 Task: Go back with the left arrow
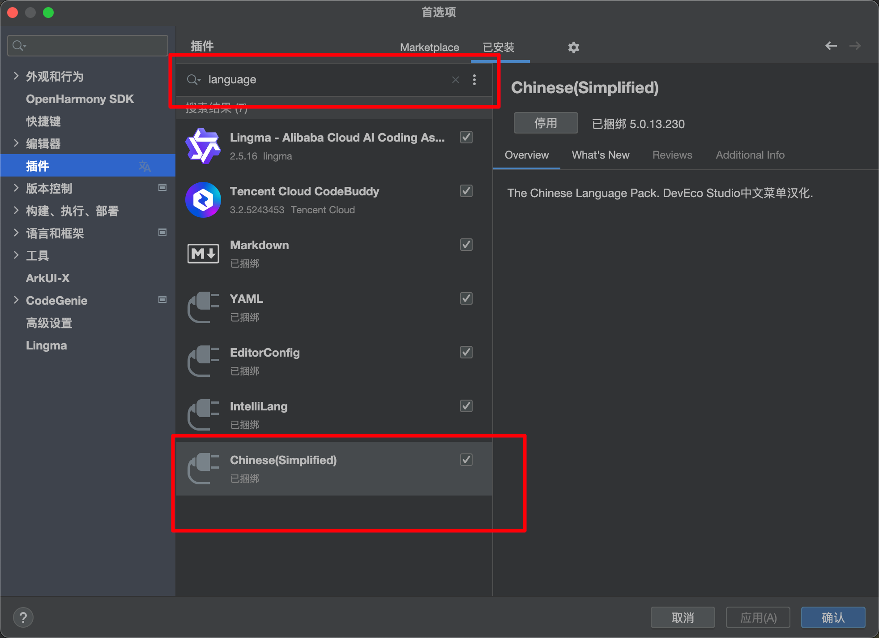[831, 46]
